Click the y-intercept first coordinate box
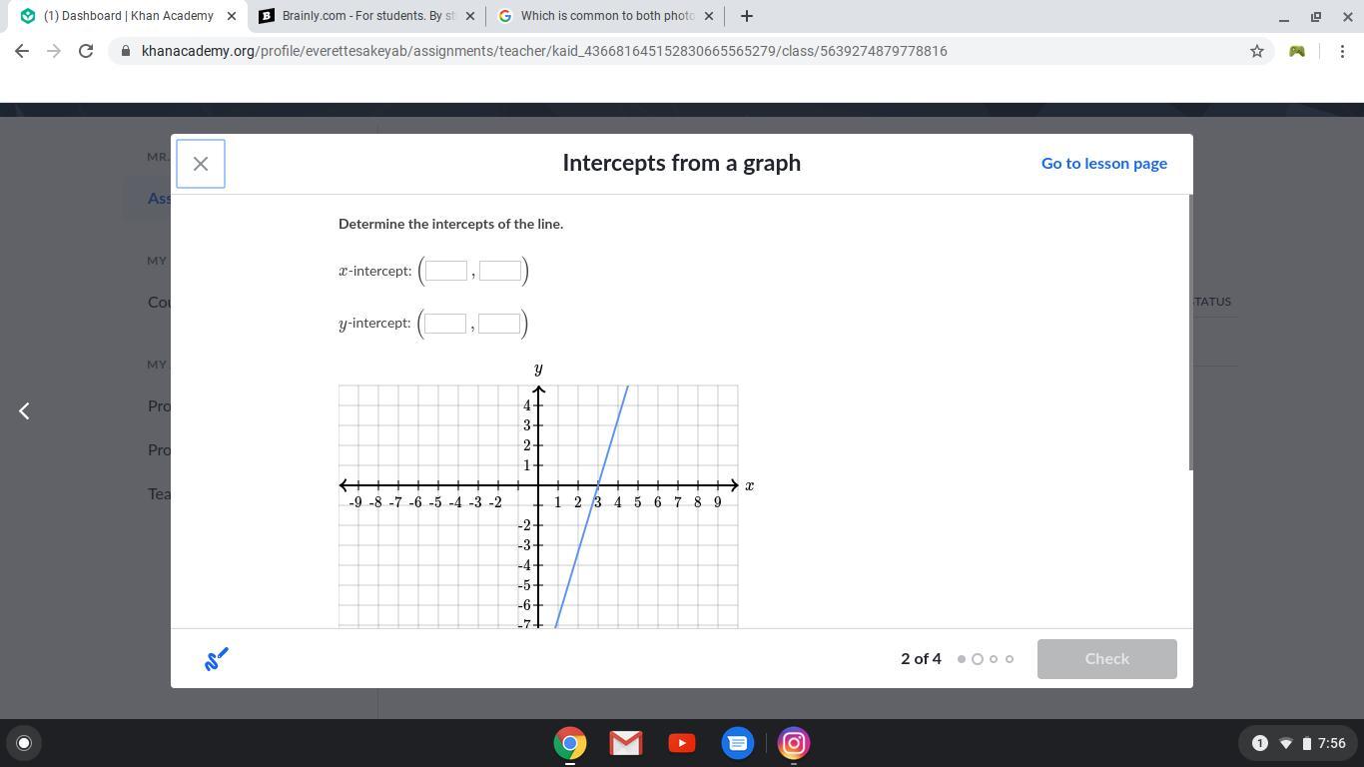The height and width of the screenshot is (767, 1364). (x=445, y=324)
